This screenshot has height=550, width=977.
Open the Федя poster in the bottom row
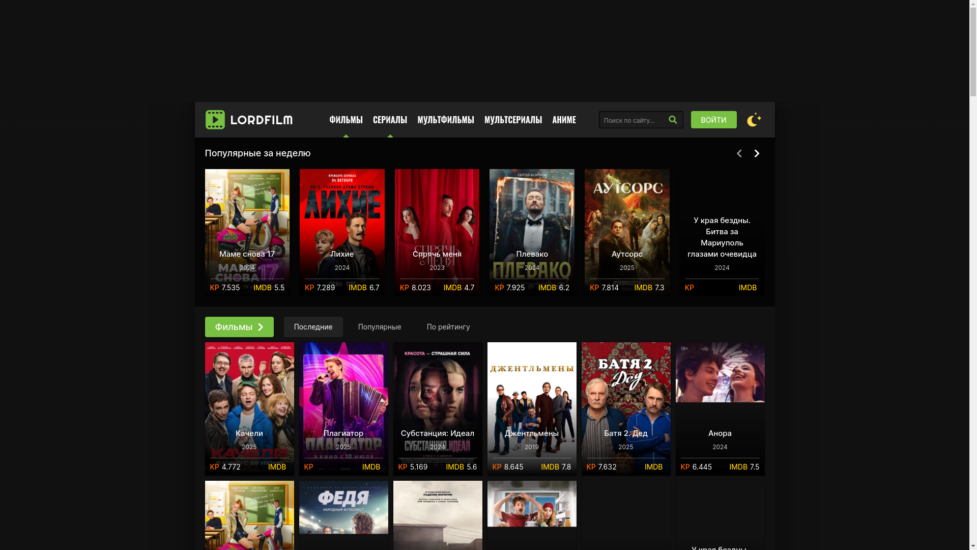pyautogui.click(x=343, y=515)
